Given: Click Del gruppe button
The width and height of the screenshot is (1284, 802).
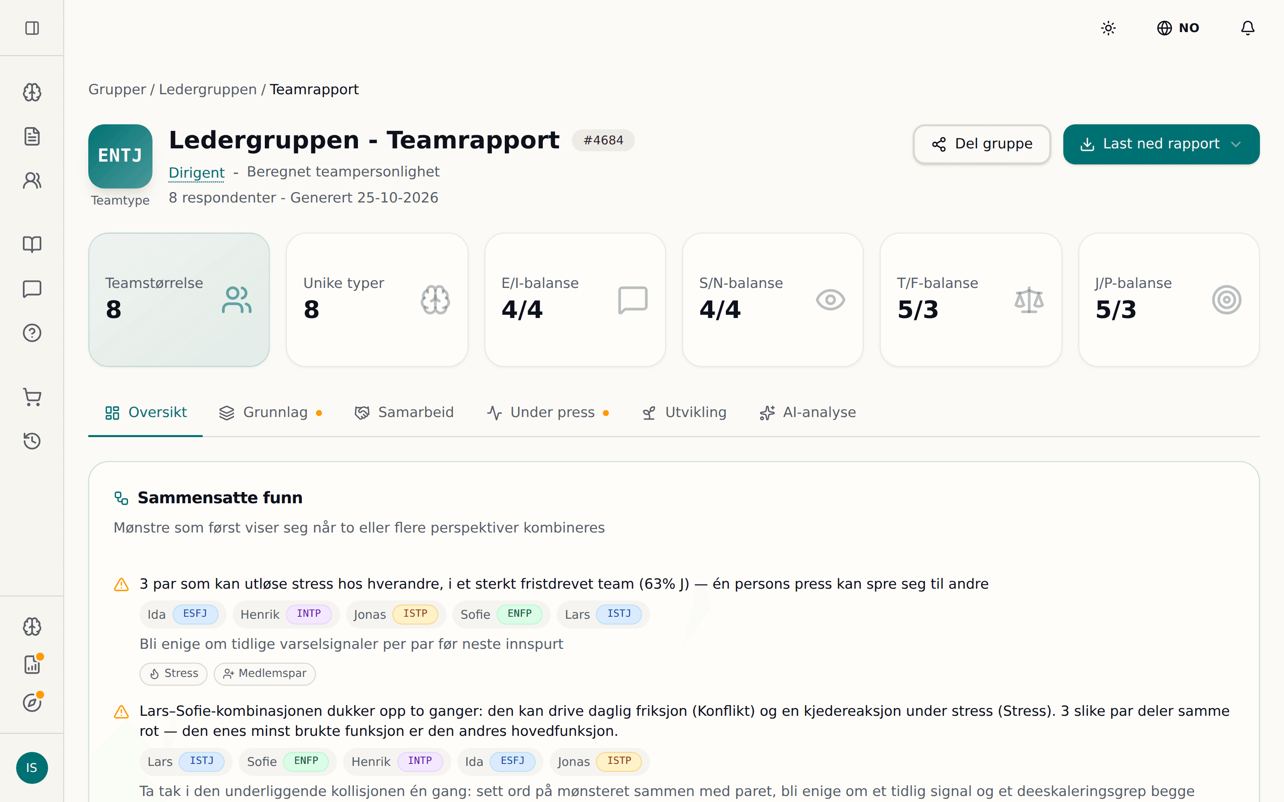Looking at the screenshot, I should click(x=981, y=144).
